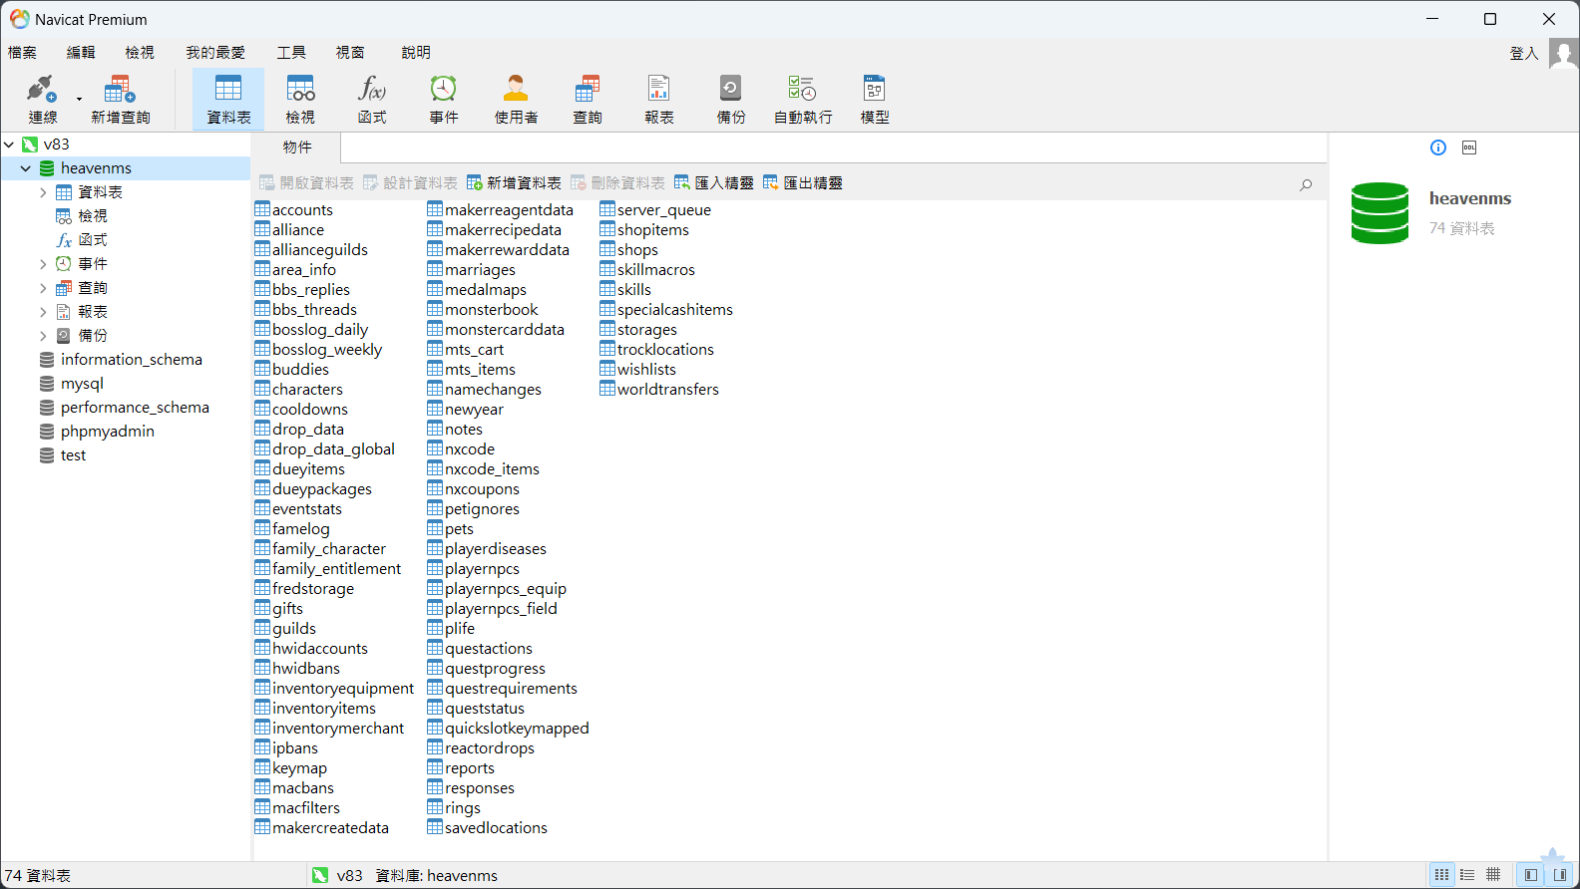Open the 檔案 menu
Viewport: 1580px width, 889px height.
click(x=22, y=53)
